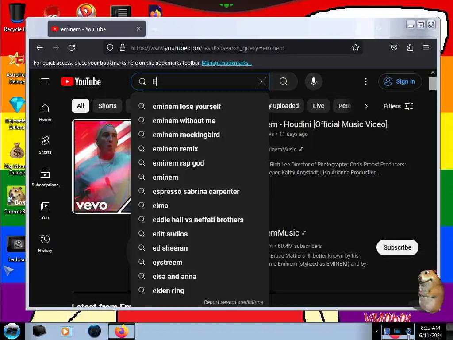Image resolution: width=453 pixels, height=340 pixels.
Task: Open the Filters options panel
Action: pos(398,106)
